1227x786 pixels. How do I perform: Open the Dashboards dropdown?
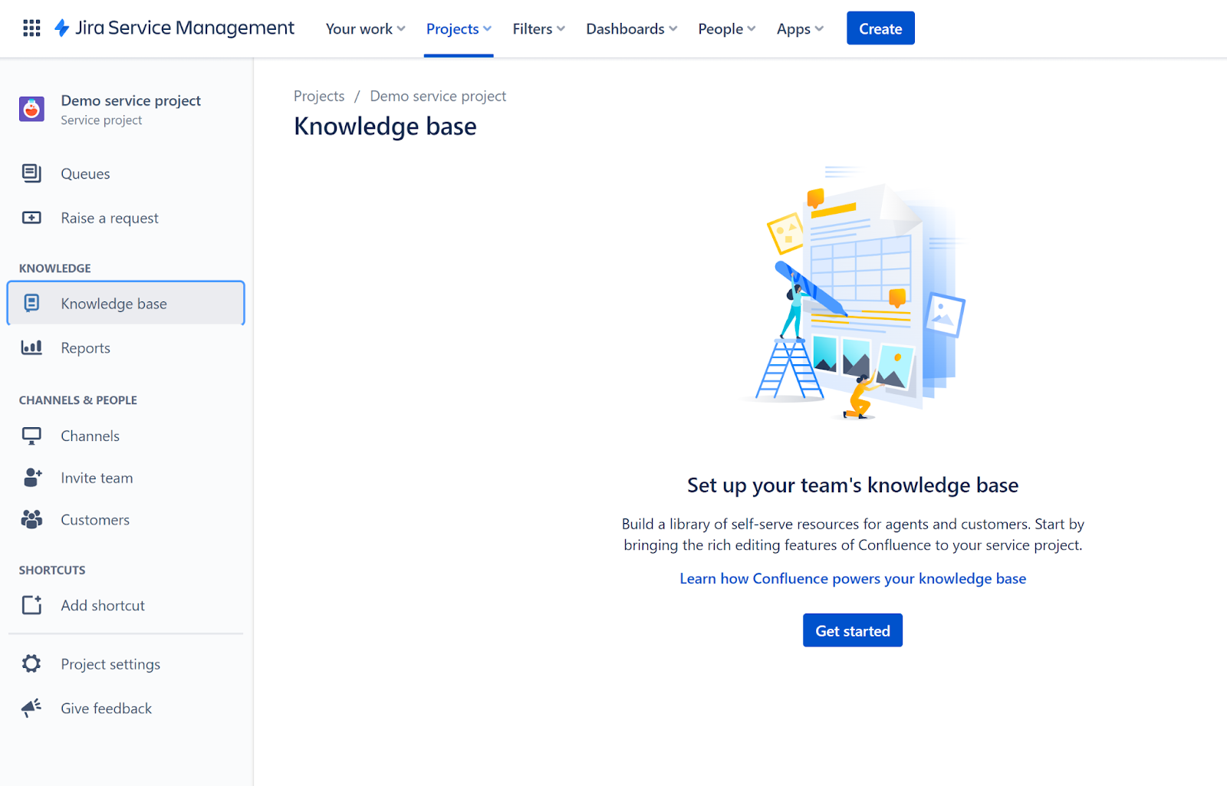click(631, 29)
